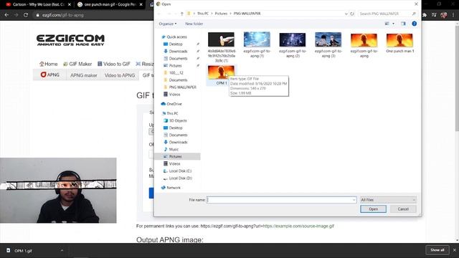The height and width of the screenshot is (258, 459).
Task: Click the Open button in the dialog
Action: (x=373, y=209)
